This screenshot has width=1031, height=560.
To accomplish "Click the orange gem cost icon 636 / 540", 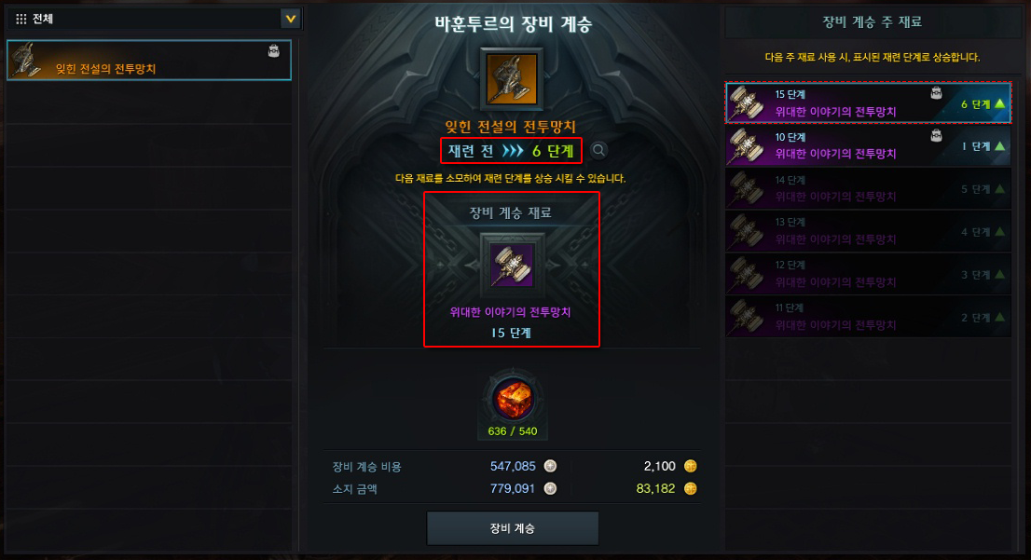I will 513,398.
